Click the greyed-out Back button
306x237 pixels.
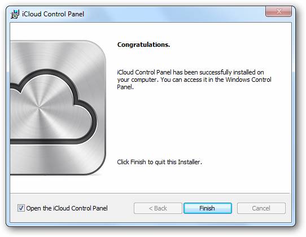click(158, 208)
